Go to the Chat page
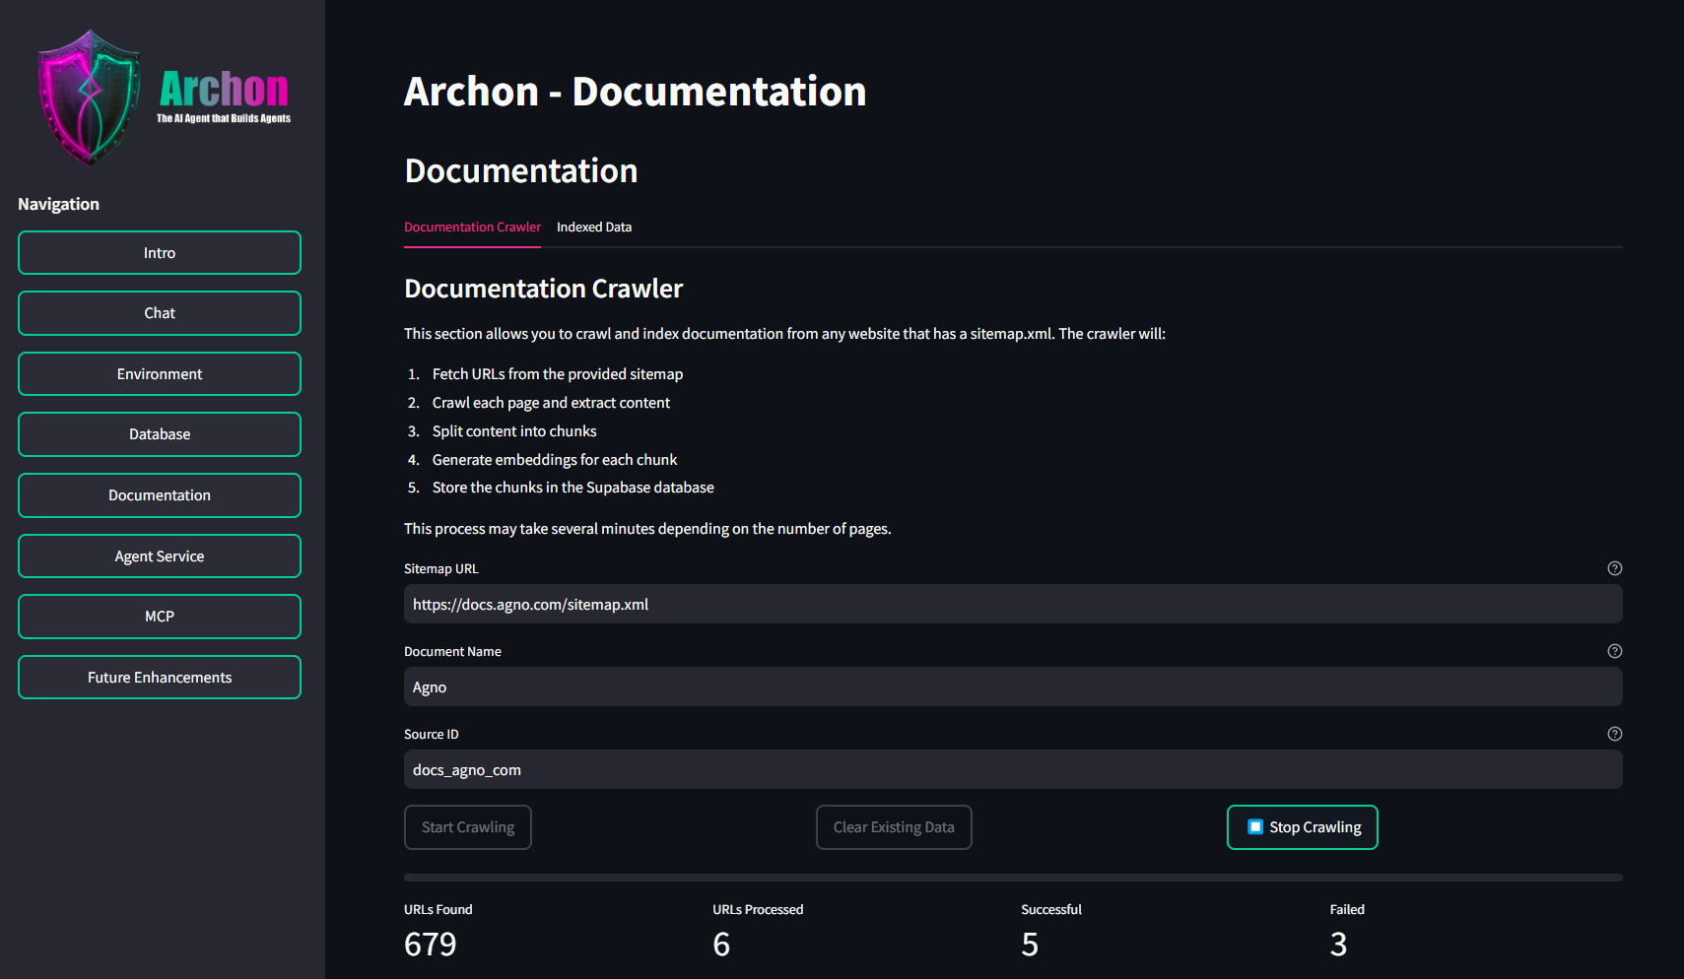This screenshot has width=1684, height=979. (160, 313)
